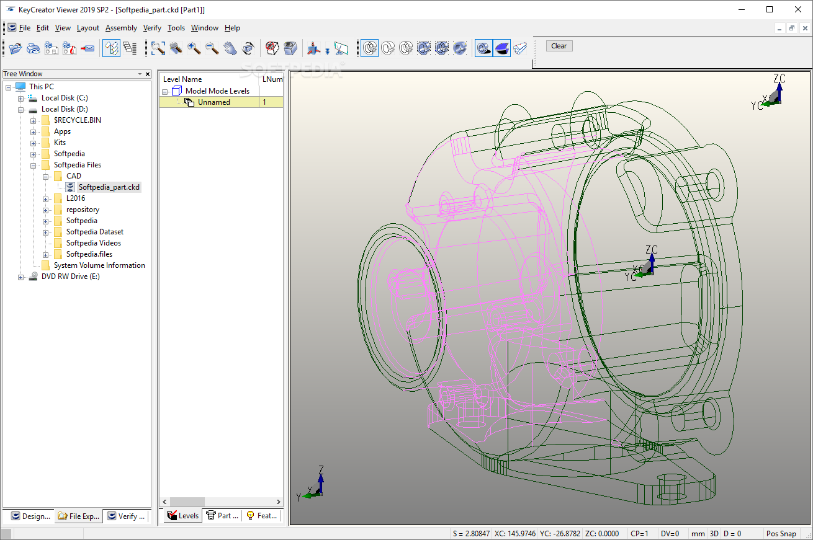
Task: Open the Layout menu
Action: tap(88, 28)
